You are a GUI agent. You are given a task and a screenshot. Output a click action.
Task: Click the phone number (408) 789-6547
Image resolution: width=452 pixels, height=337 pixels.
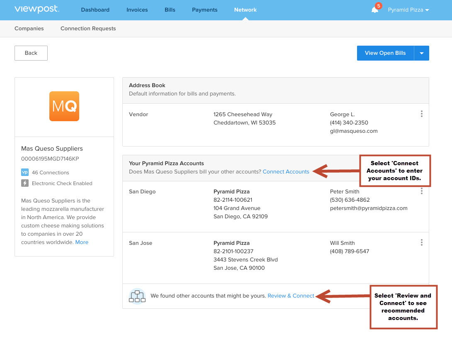point(350,252)
